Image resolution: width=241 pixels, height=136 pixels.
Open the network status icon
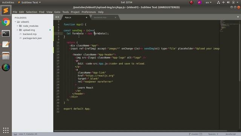click(218, 2)
